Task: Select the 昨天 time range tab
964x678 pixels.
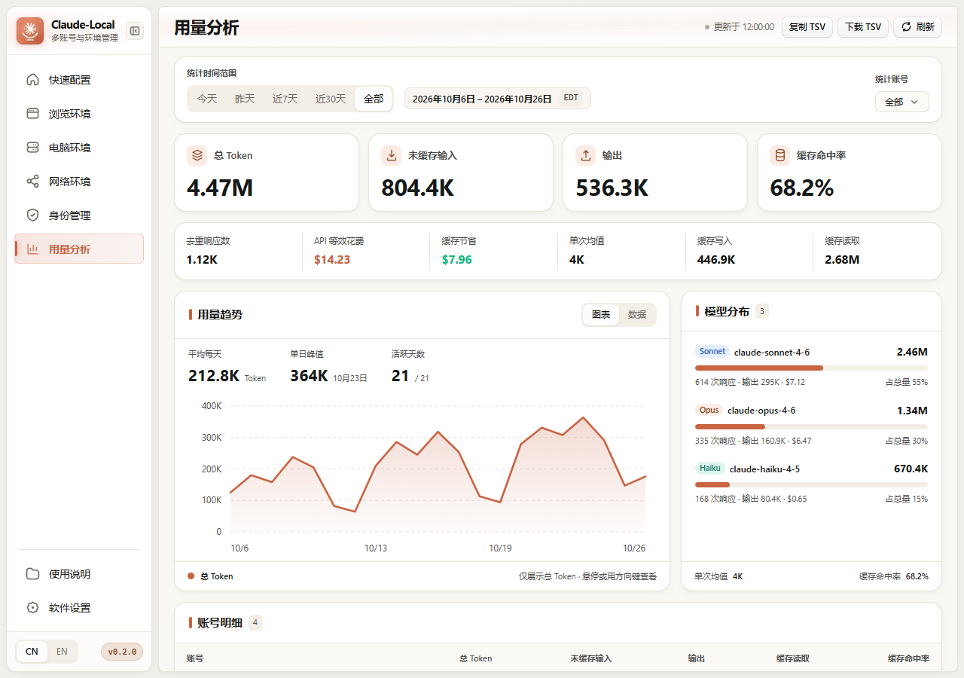Action: point(245,99)
